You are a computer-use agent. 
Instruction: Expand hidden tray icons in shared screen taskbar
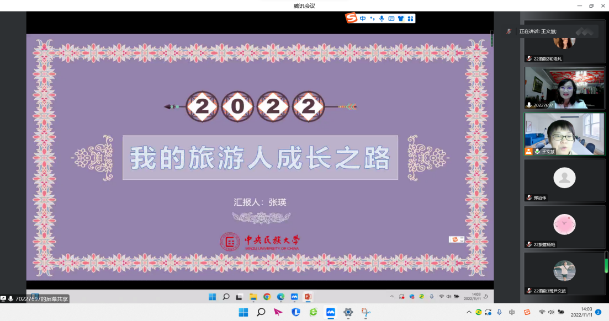click(391, 297)
